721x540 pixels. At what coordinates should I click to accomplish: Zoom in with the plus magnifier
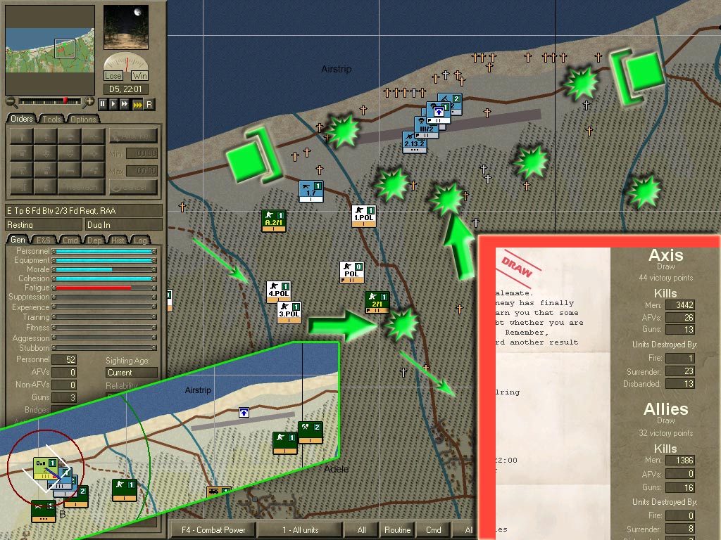[x=89, y=102]
